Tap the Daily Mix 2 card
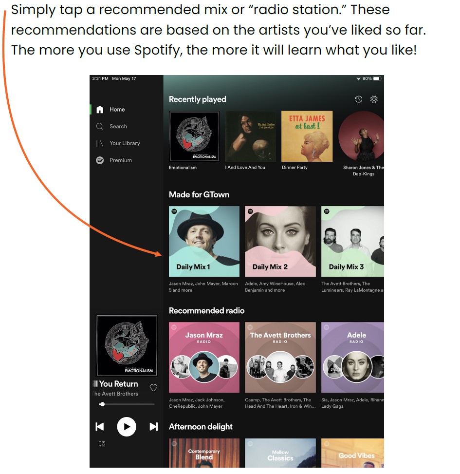 tap(280, 241)
